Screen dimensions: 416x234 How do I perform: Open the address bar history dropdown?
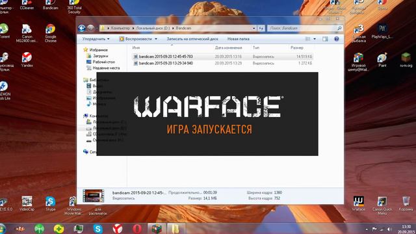click(x=254, y=28)
